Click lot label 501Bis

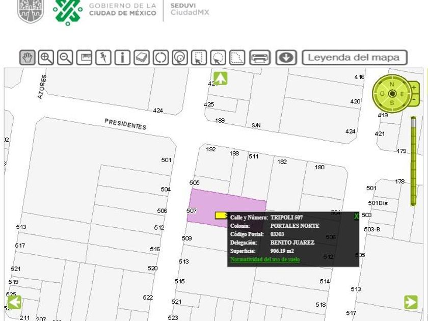point(378,203)
